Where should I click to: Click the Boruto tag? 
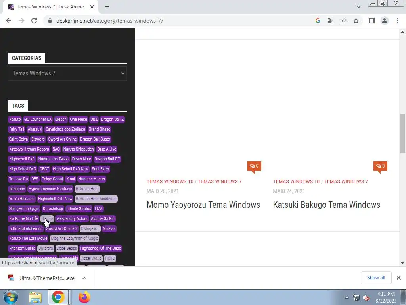47,219
